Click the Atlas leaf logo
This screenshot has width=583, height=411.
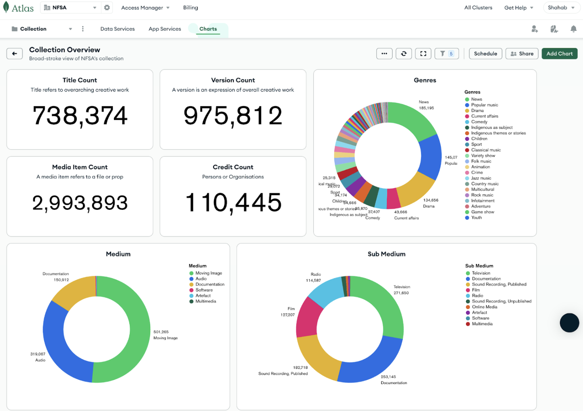coord(6,7)
